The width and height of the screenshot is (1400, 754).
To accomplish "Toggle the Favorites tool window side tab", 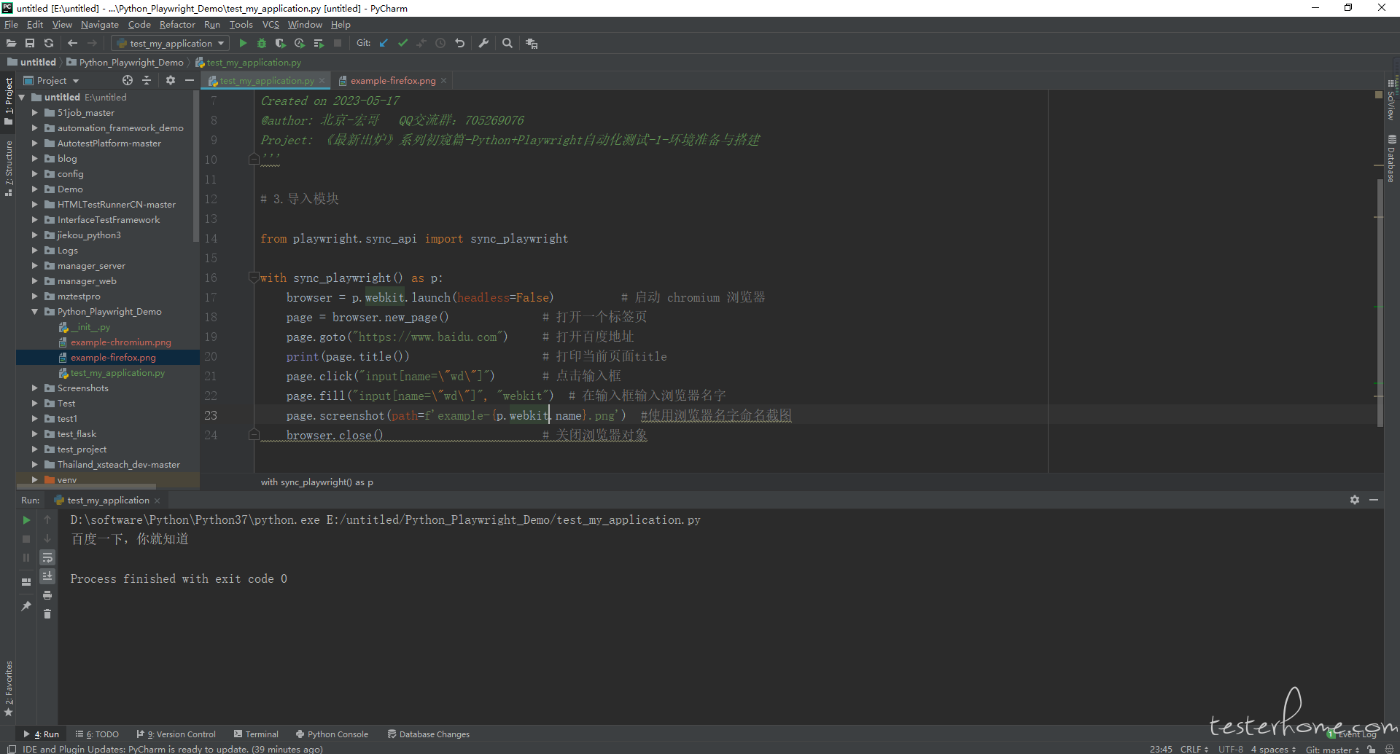I will click(8, 688).
